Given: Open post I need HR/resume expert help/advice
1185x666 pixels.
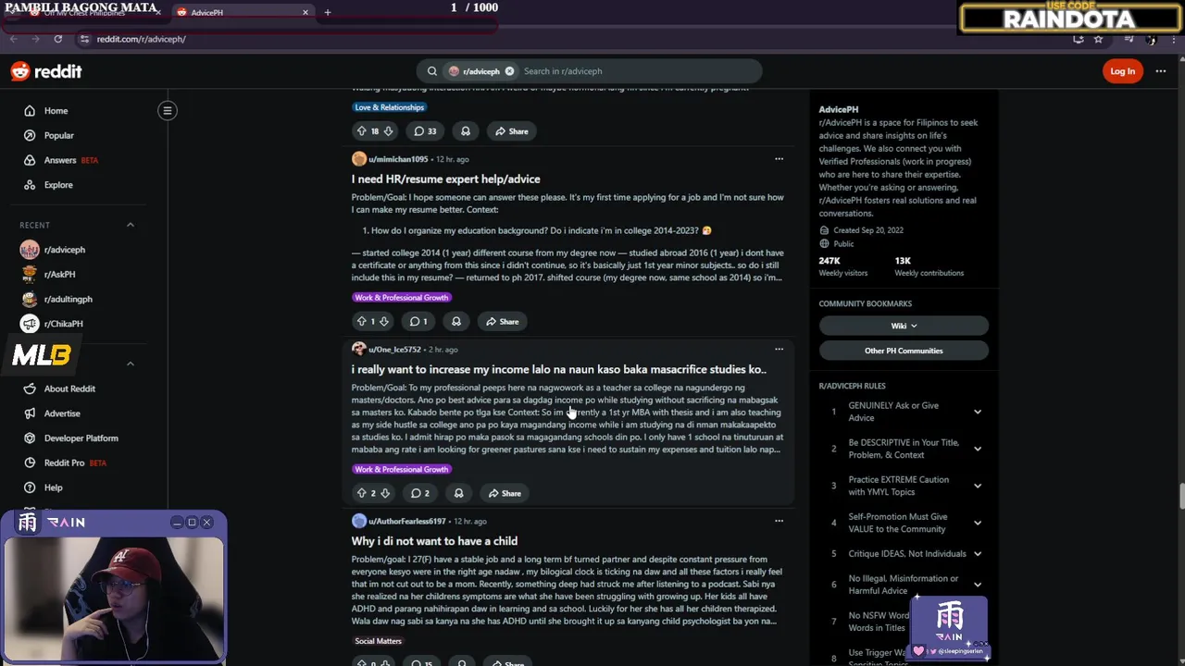Looking at the screenshot, I should click(445, 179).
